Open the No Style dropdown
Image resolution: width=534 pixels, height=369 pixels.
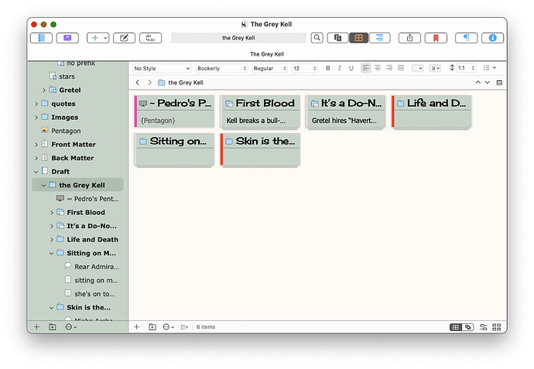(x=162, y=68)
